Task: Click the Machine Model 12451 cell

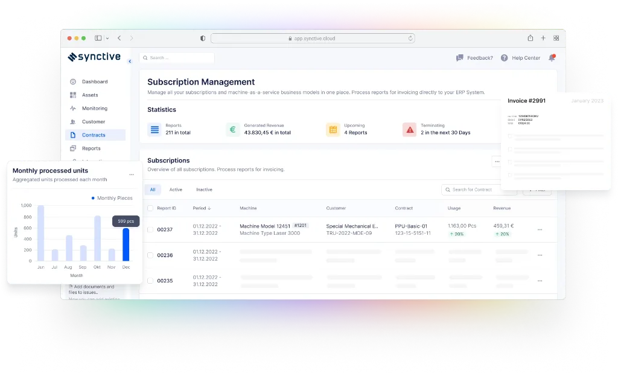Action: point(264,226)
